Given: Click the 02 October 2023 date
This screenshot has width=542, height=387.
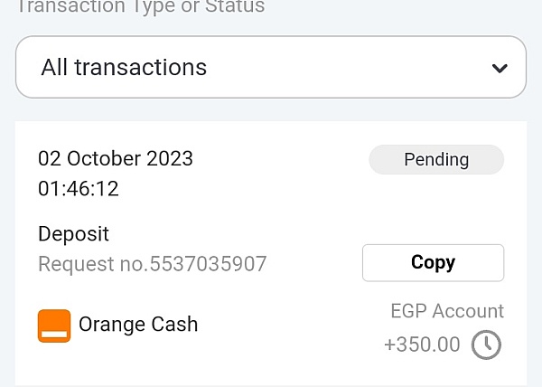Looking at the screenshot, I should (x=116, y=158).
